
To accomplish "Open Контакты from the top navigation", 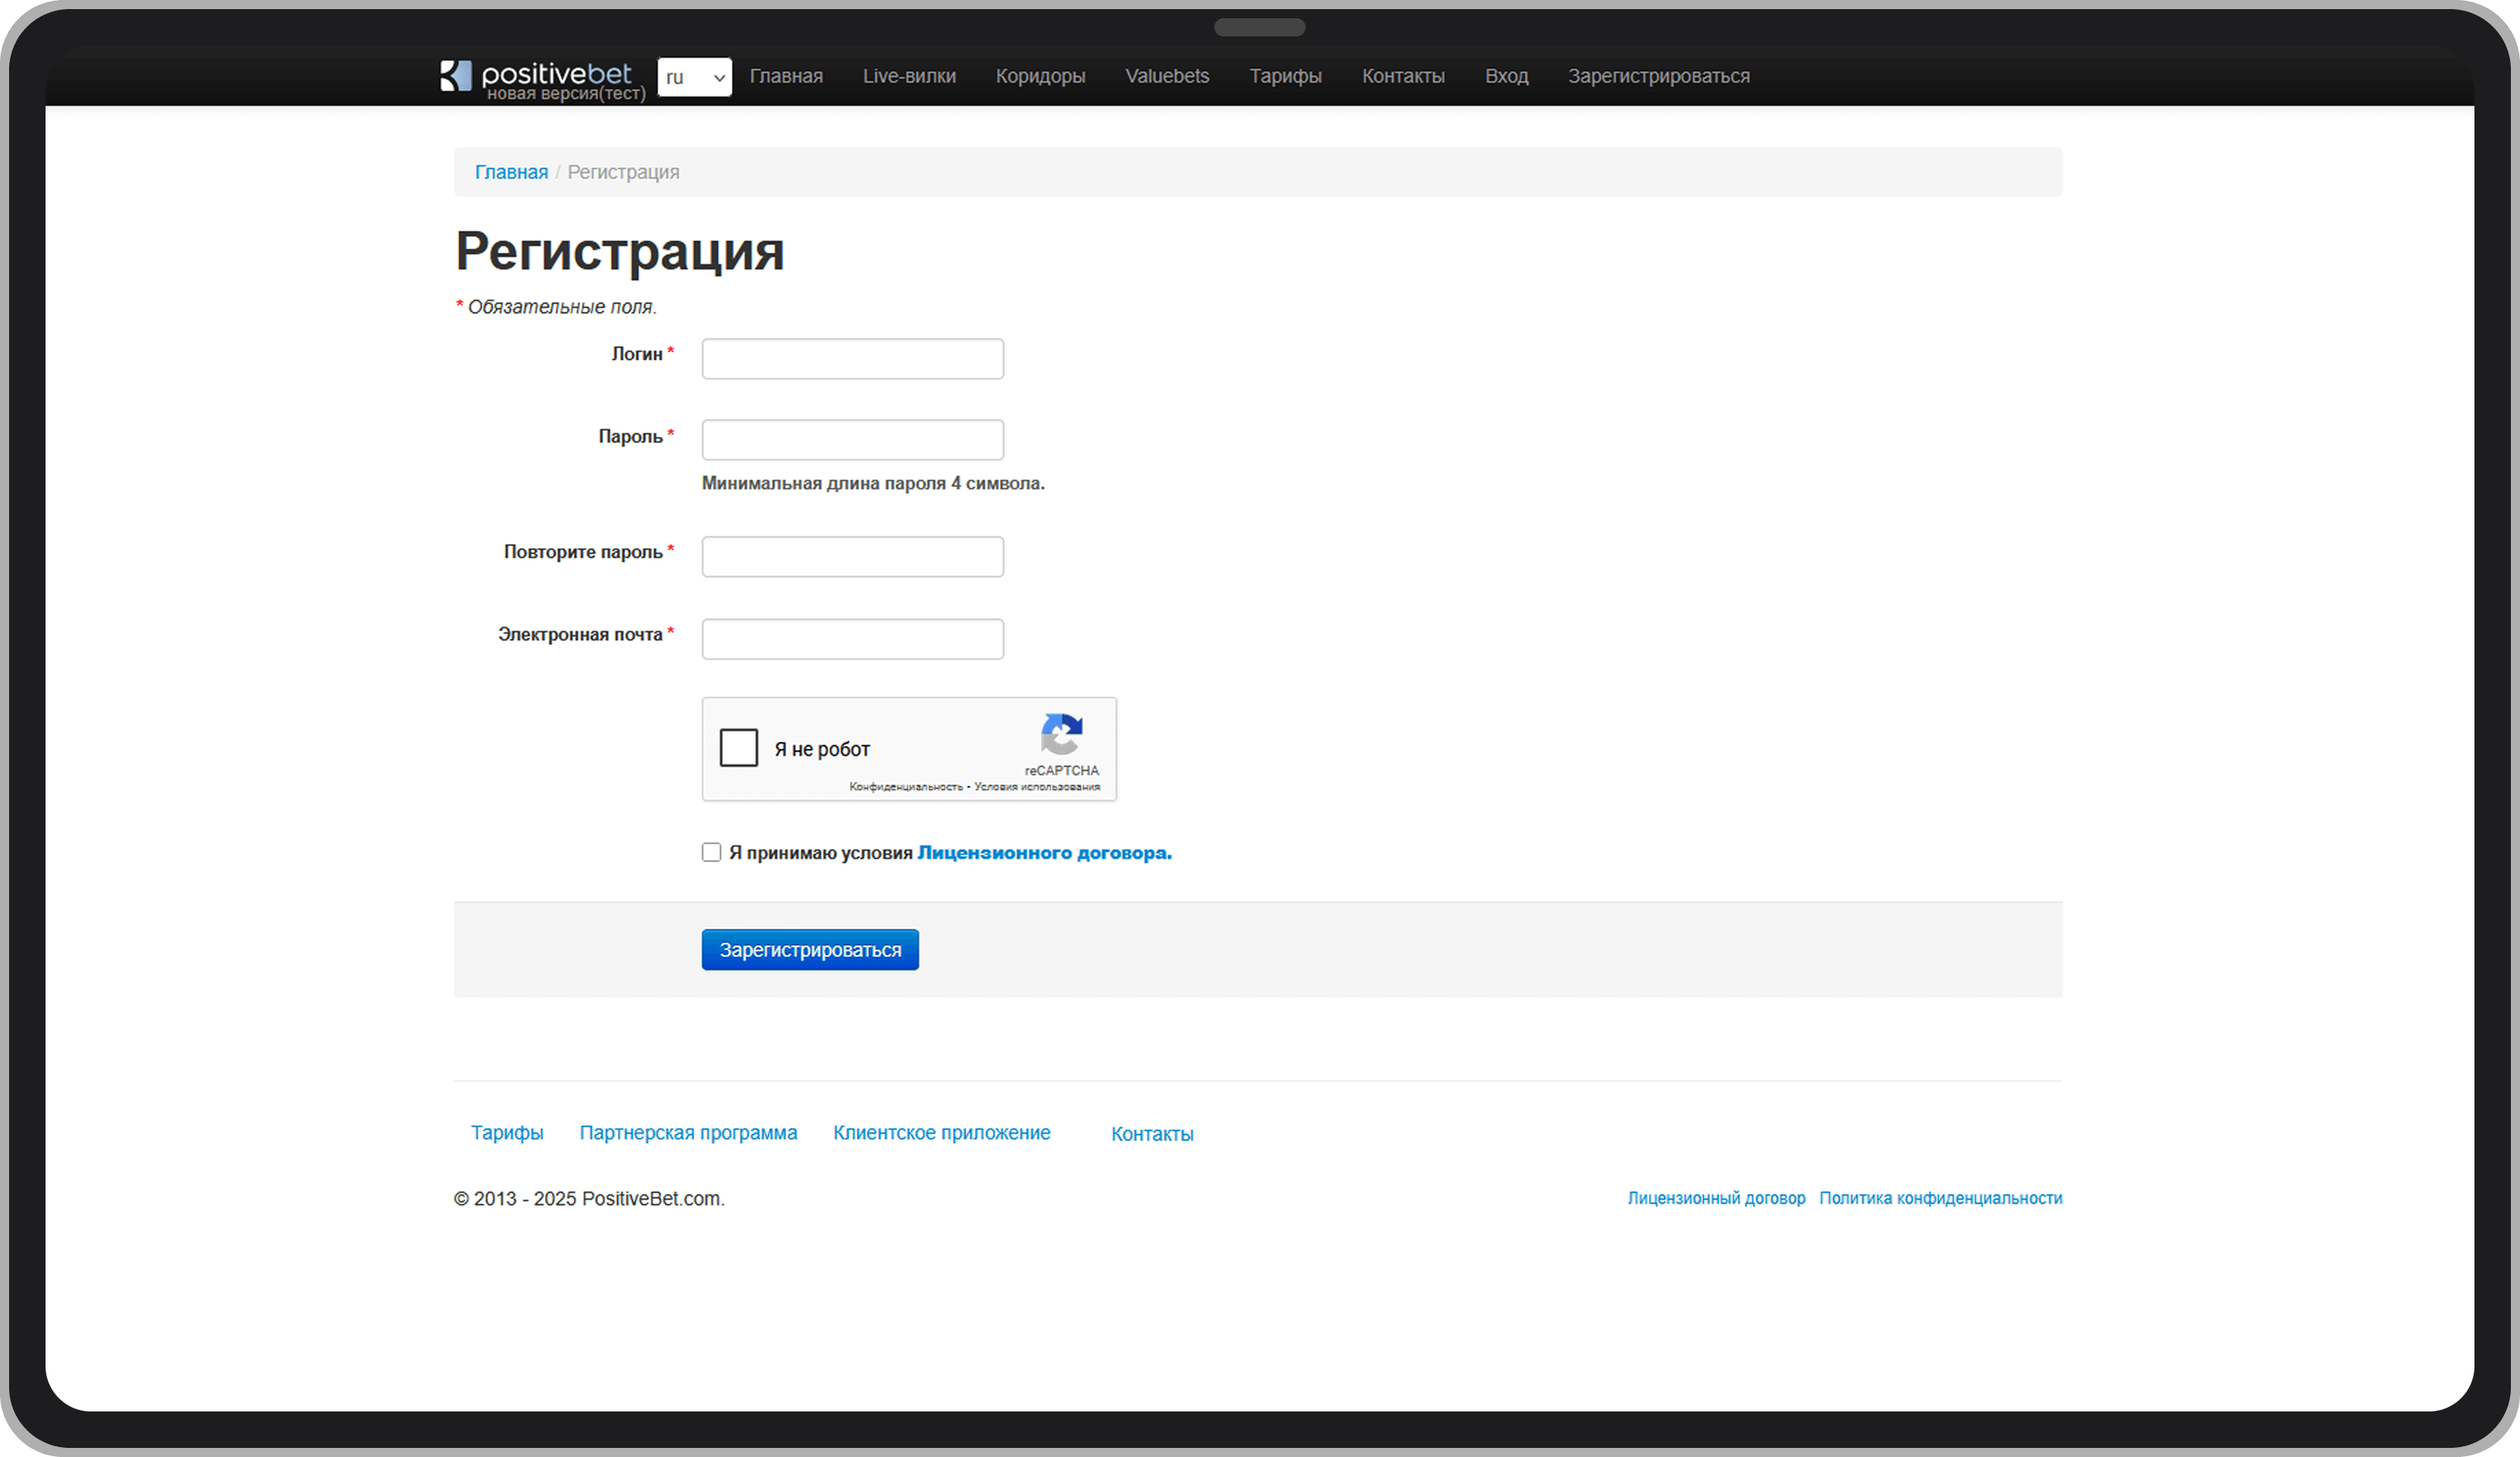I will pos(1403,76).
